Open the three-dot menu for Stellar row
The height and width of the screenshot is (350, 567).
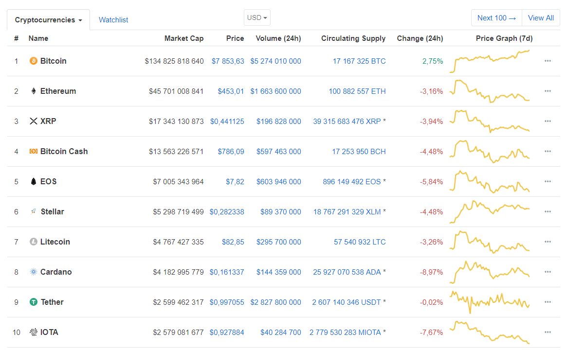(x=548, y=211)
